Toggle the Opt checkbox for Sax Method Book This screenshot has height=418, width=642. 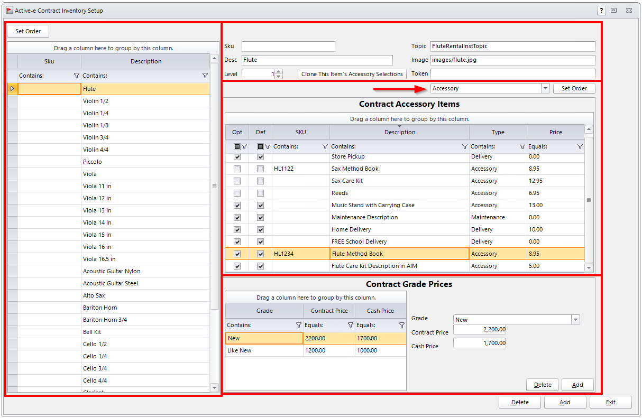tap(237, 169)
